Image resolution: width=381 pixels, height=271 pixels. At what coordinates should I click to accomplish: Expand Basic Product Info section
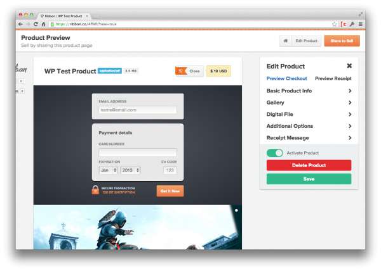tap(309, 91)
